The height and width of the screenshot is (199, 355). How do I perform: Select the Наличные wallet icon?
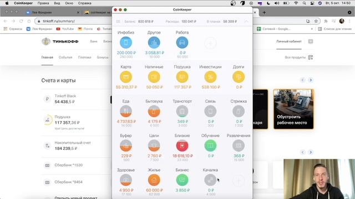[x=154, y=77]
